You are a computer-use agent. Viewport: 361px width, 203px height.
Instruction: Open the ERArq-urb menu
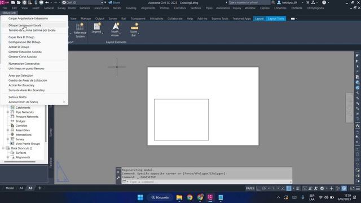[9, 13]
